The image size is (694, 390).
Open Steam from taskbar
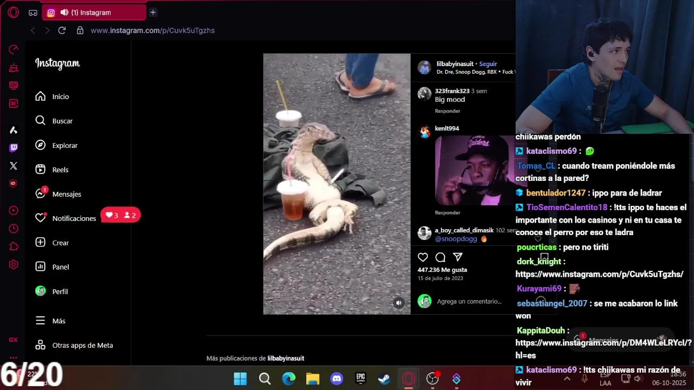point(384,379)
